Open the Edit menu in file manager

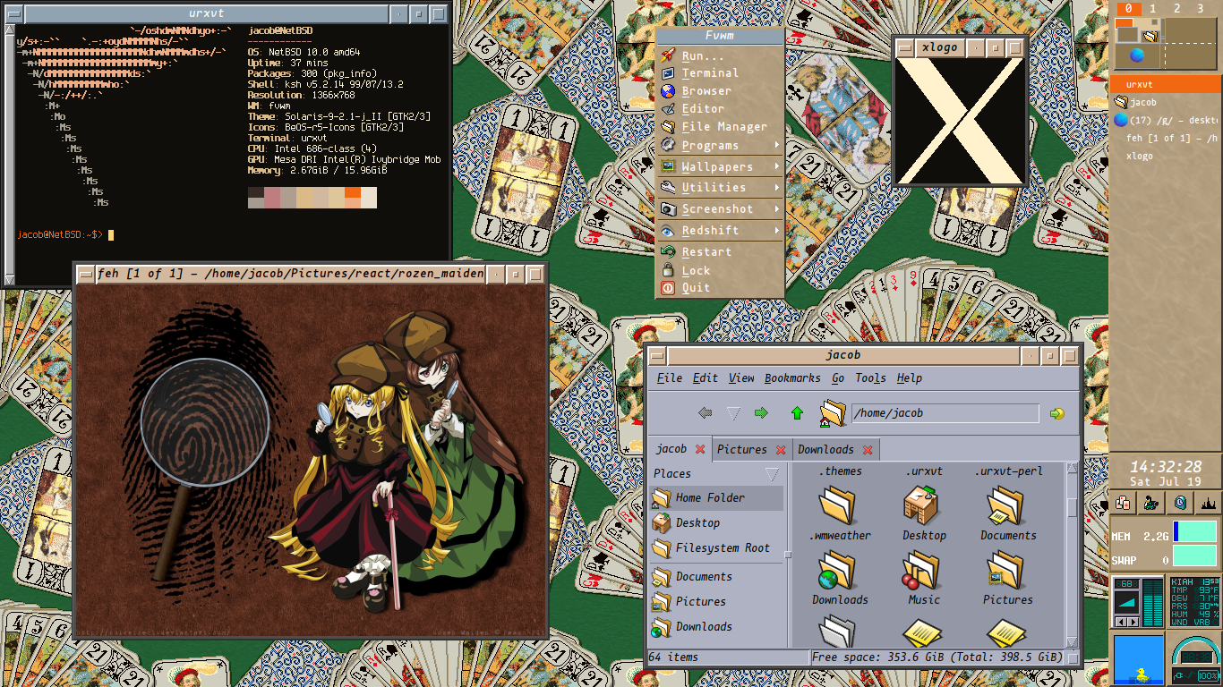pos(706,378)
